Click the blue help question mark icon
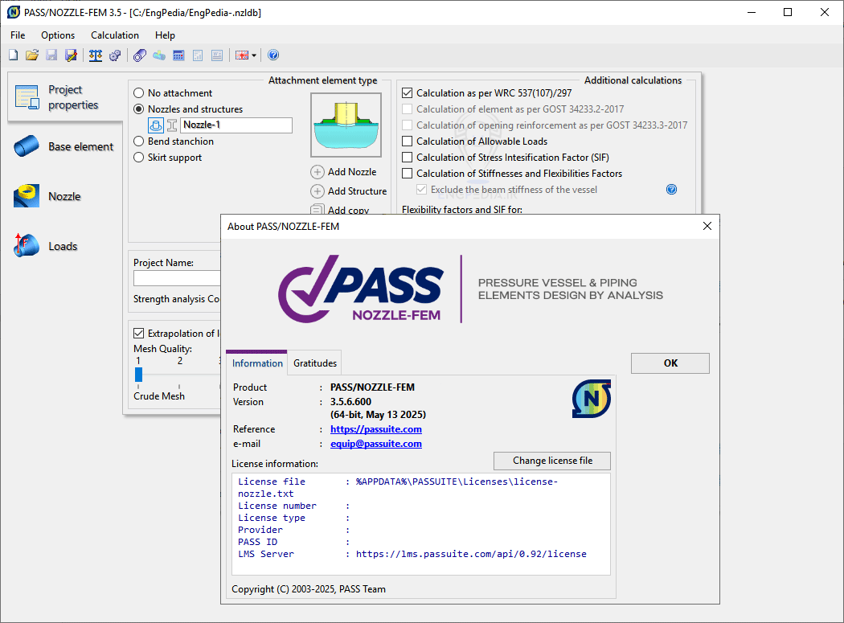844x623 pixels. point(273,55)
